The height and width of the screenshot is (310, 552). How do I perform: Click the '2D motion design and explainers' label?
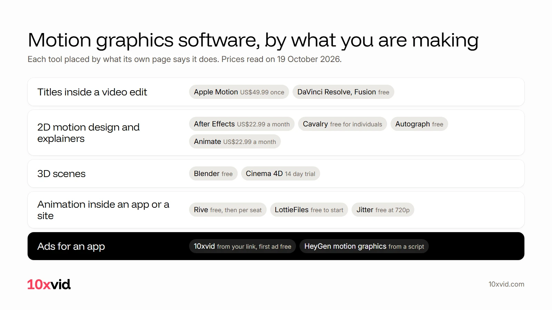click(88, 133)
